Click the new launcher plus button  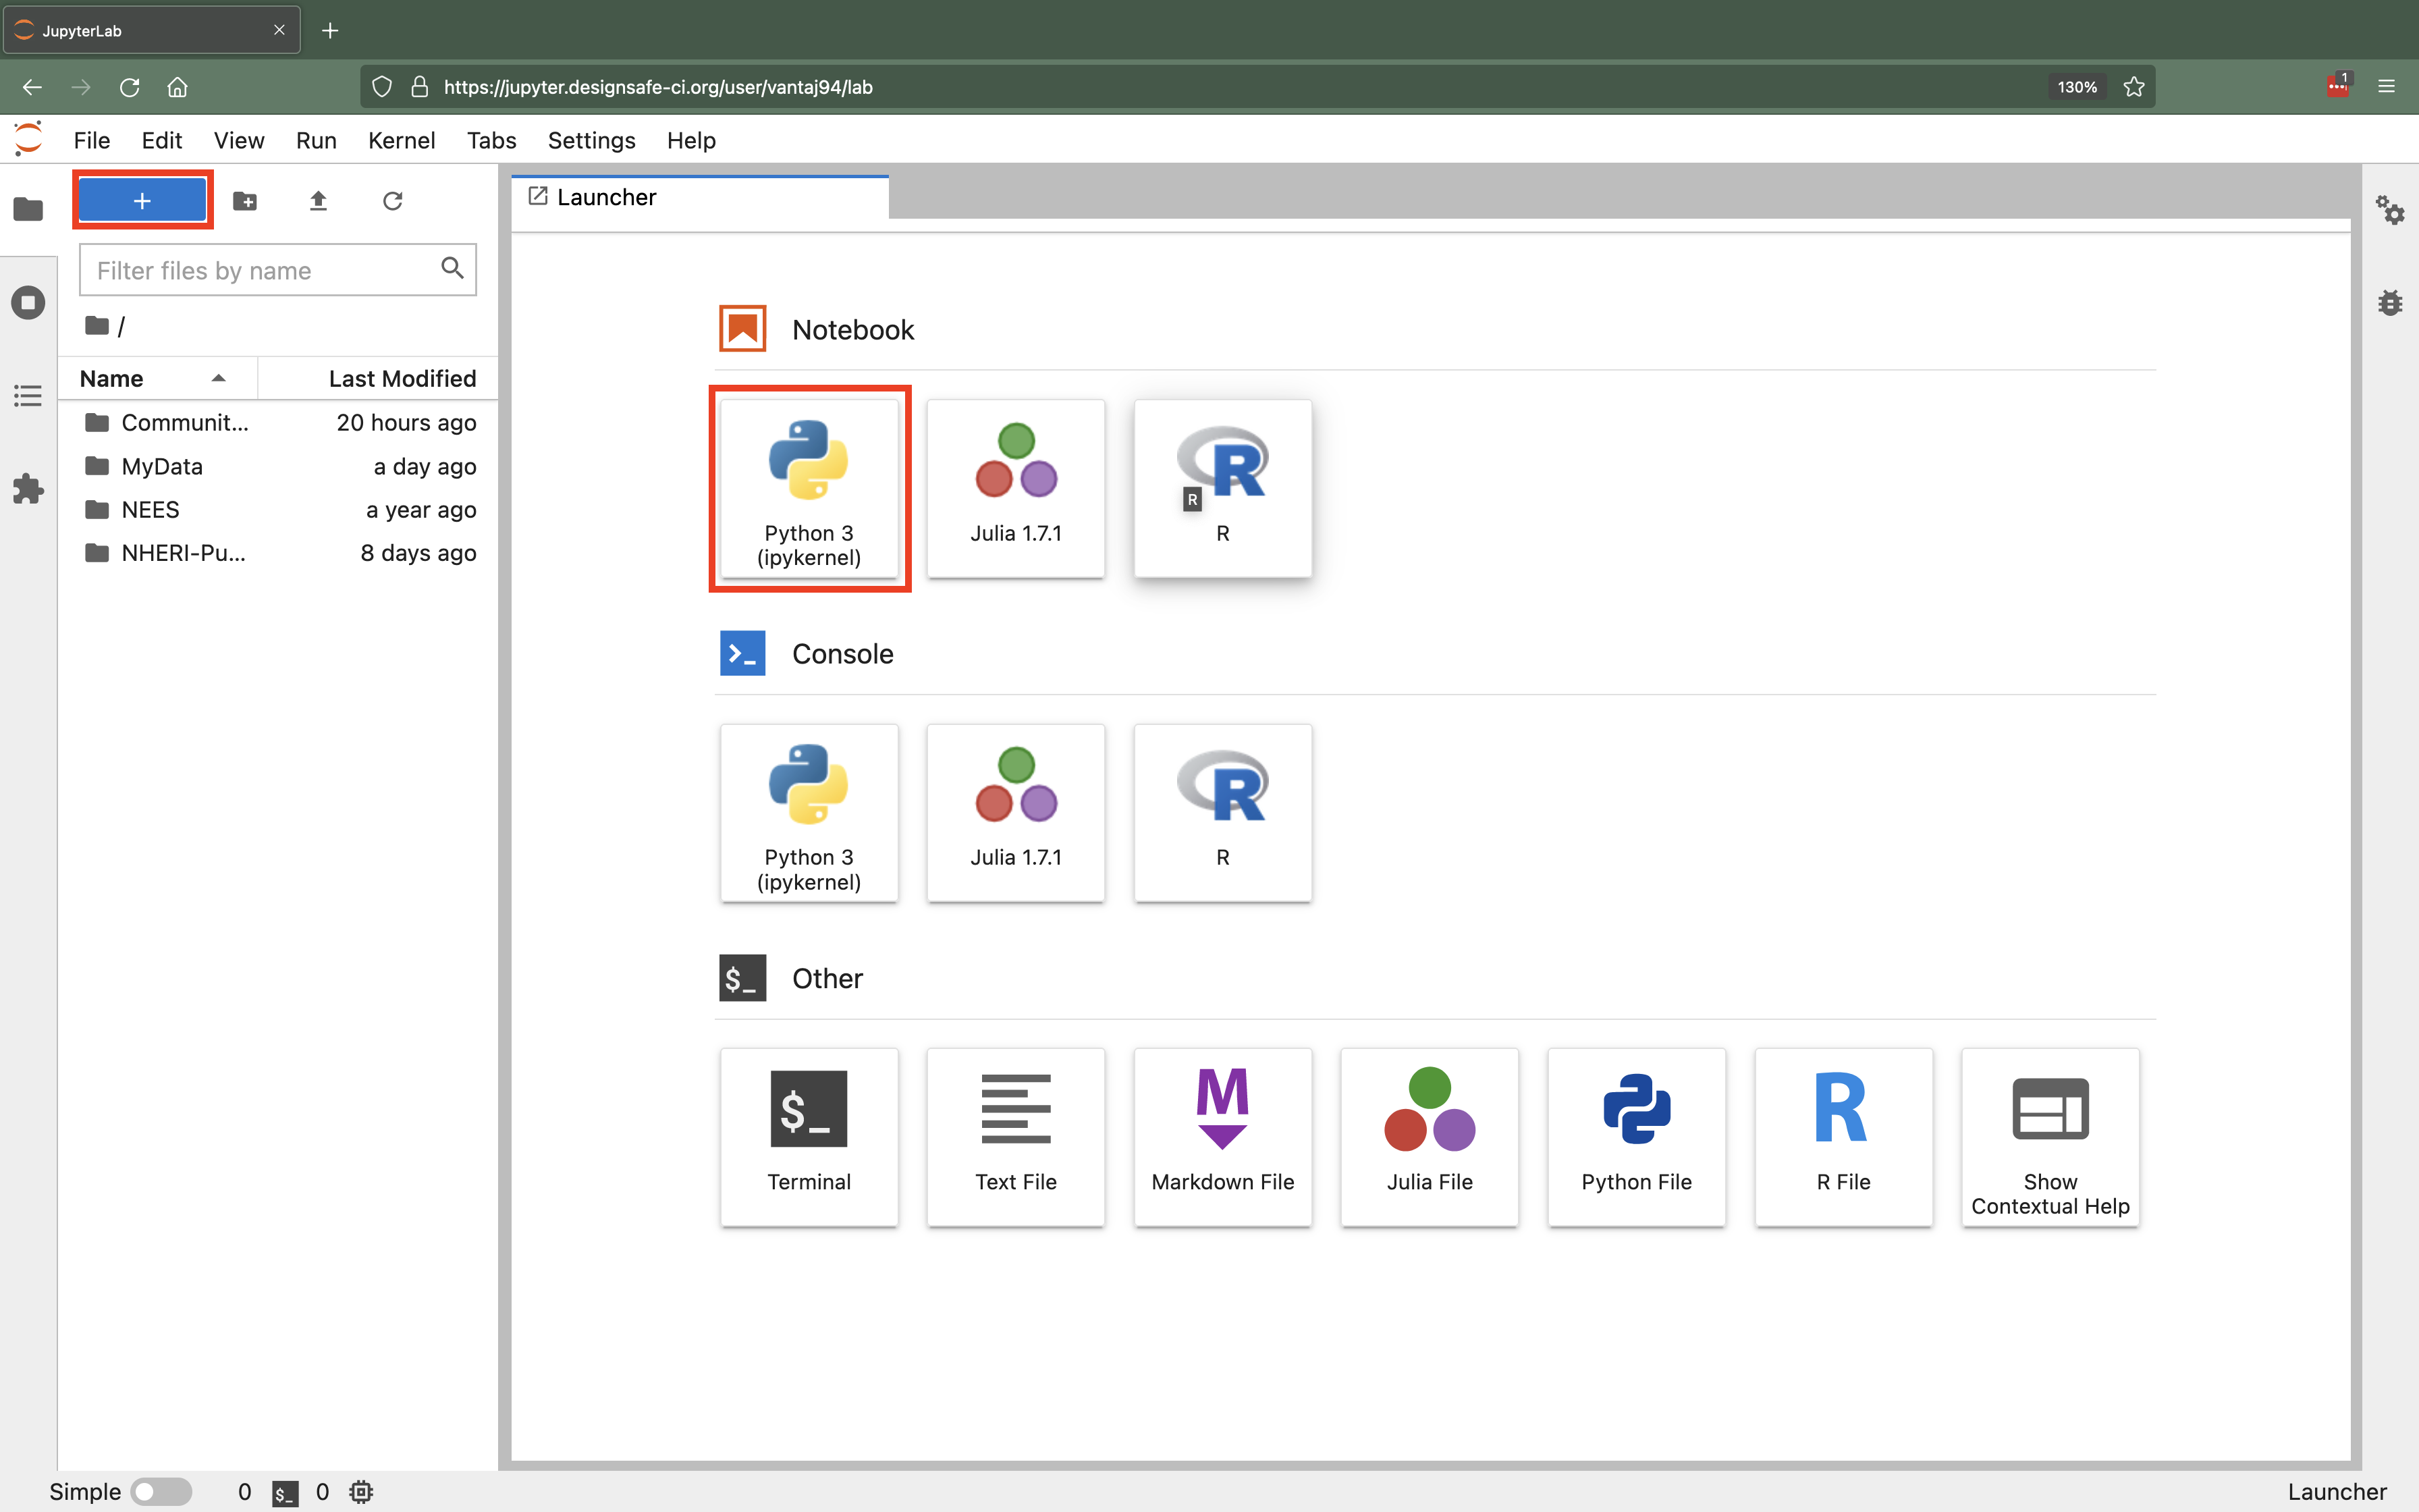coord(143,200)
